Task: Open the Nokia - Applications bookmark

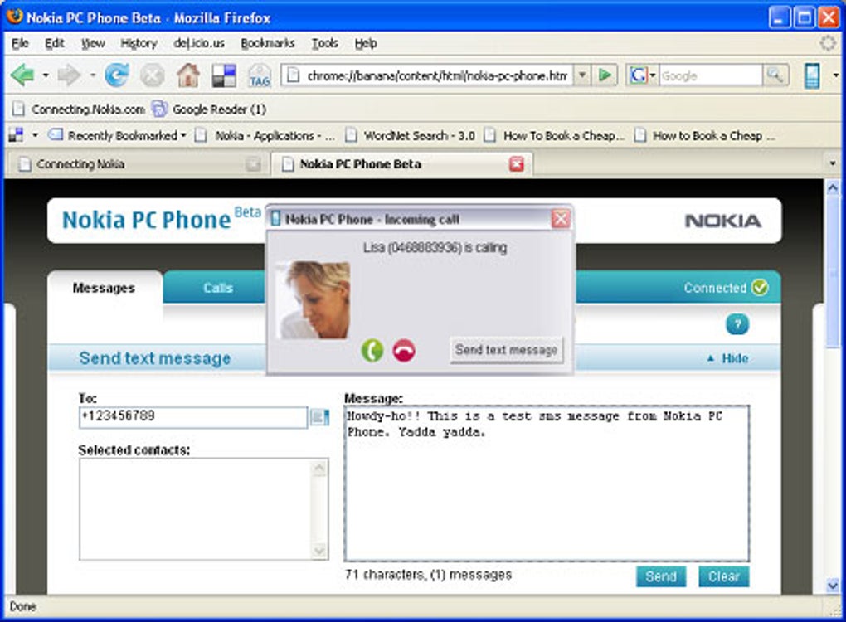Action: click(x=265, y=135)
